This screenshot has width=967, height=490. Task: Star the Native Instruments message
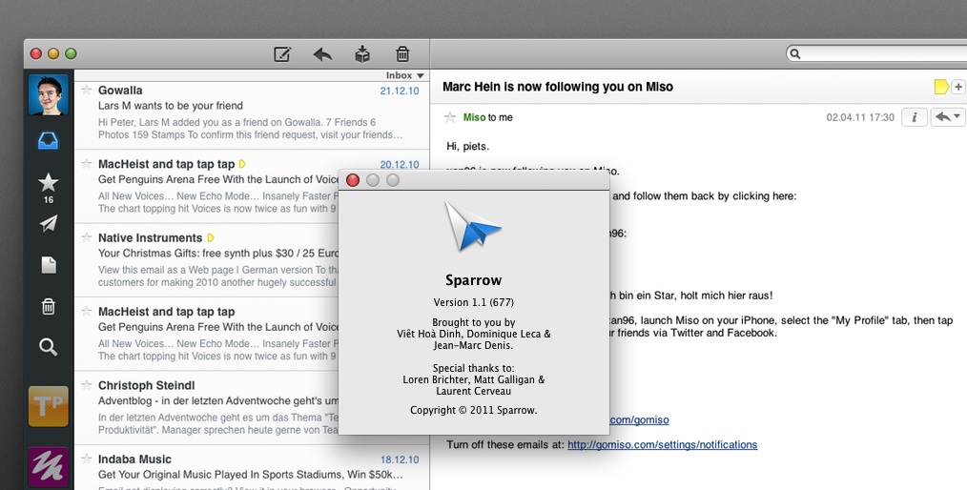87,237
